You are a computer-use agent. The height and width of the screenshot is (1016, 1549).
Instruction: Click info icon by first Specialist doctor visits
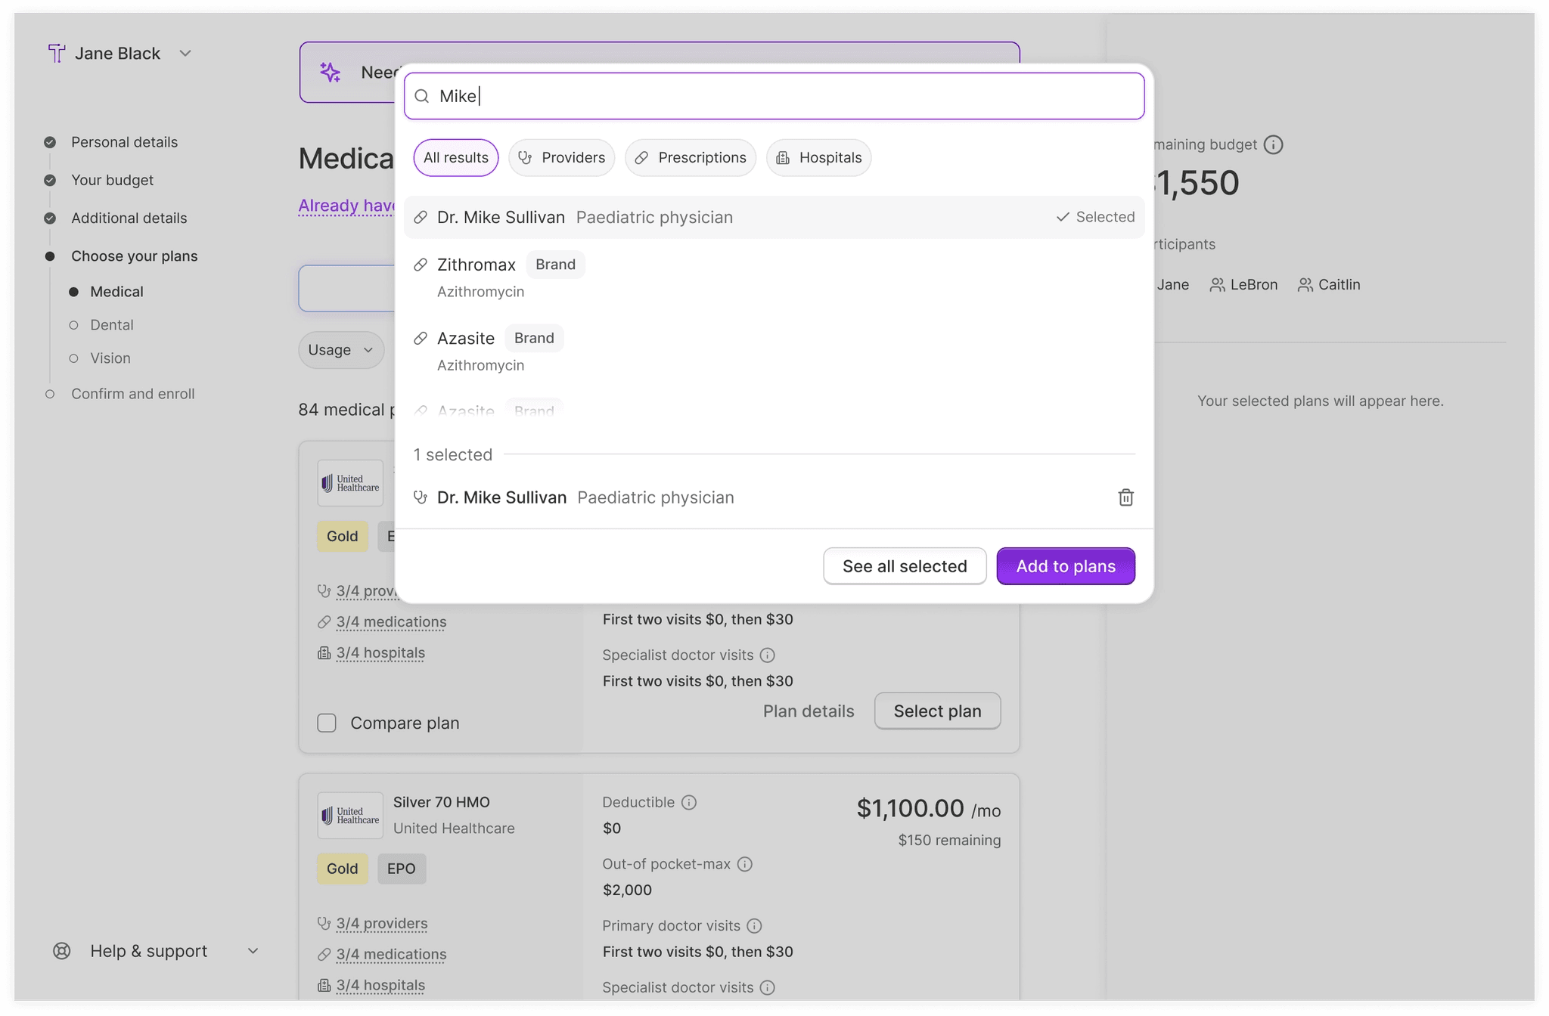point(767,655)
